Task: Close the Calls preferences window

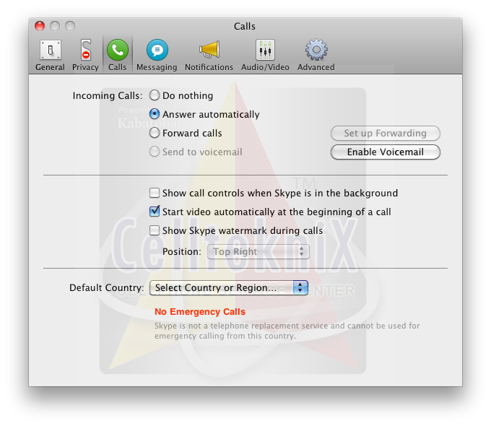Action: (40, 26)
